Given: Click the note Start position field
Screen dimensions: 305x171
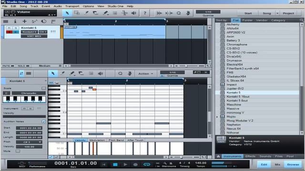Looking at the screenshot, I should tap(29, 128).
